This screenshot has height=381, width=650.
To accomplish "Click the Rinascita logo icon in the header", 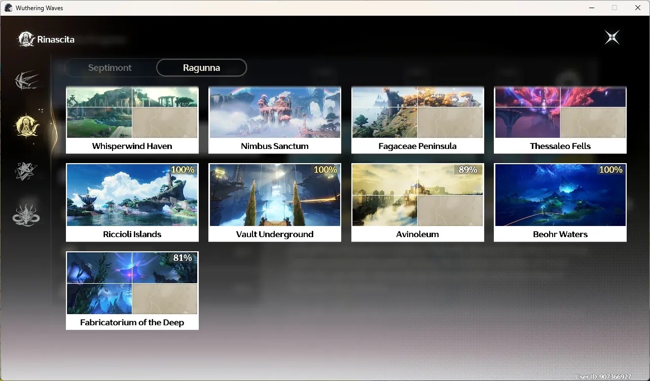I will pos(26,39).
